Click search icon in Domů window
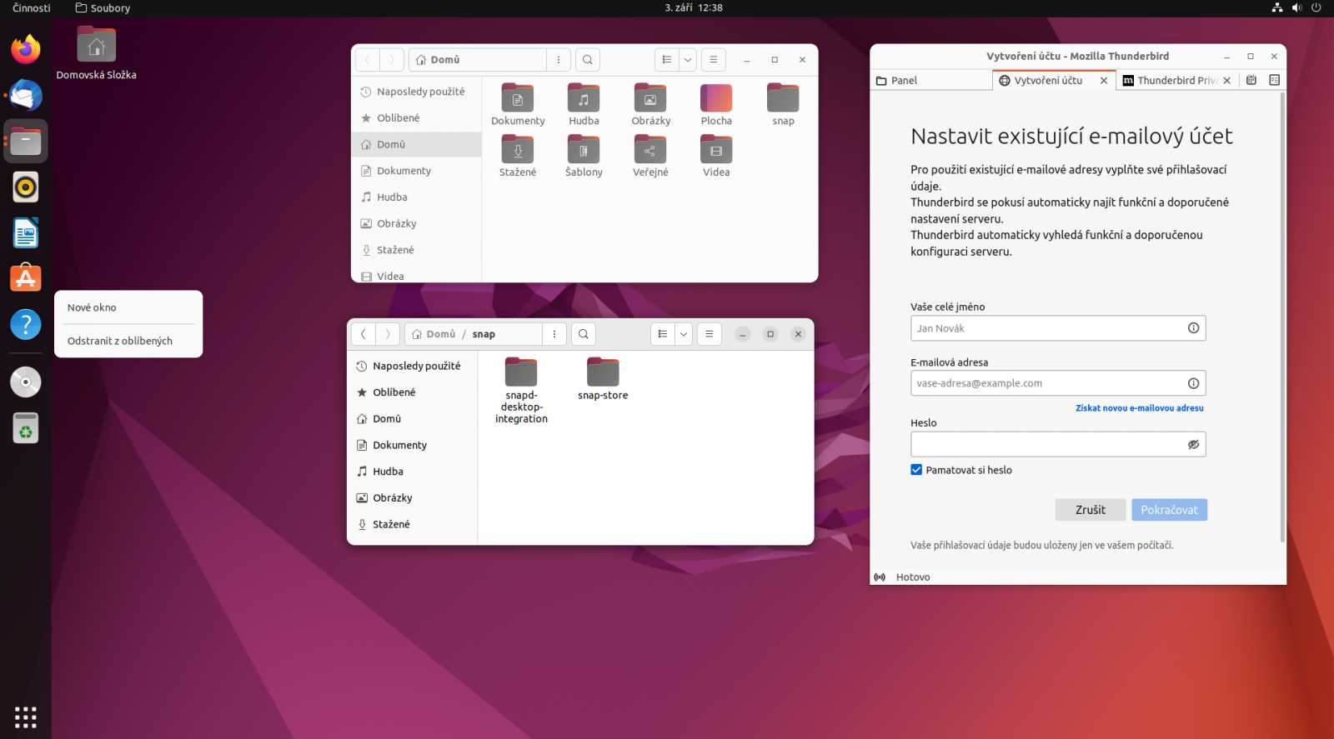1334x739 pixels. pyautogui.click(x=588, y=60)
